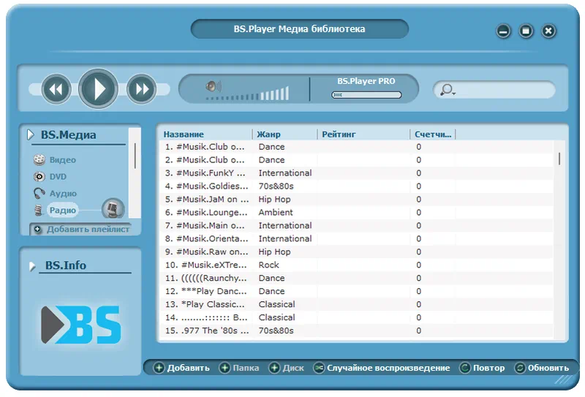Adjust the volume level bars slider
Screen dimensions: 585x397
point(247,94)
